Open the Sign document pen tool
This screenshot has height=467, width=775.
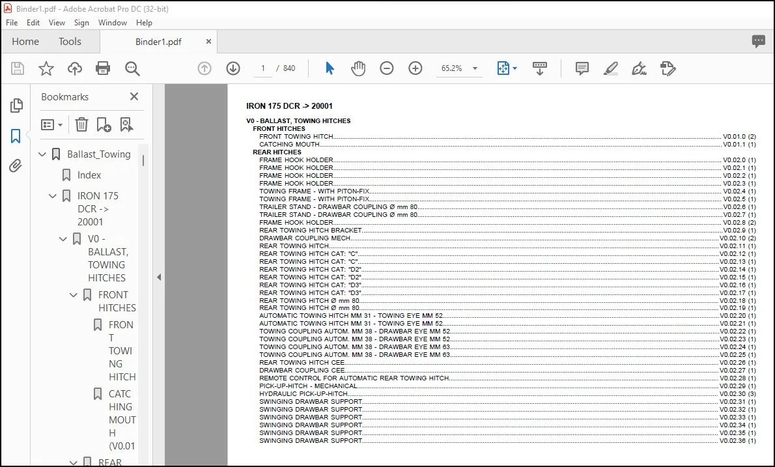click(639, 68)
